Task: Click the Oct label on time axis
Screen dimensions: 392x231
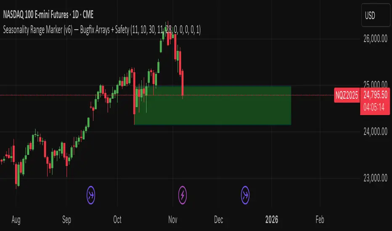Action: pos(117,220)
